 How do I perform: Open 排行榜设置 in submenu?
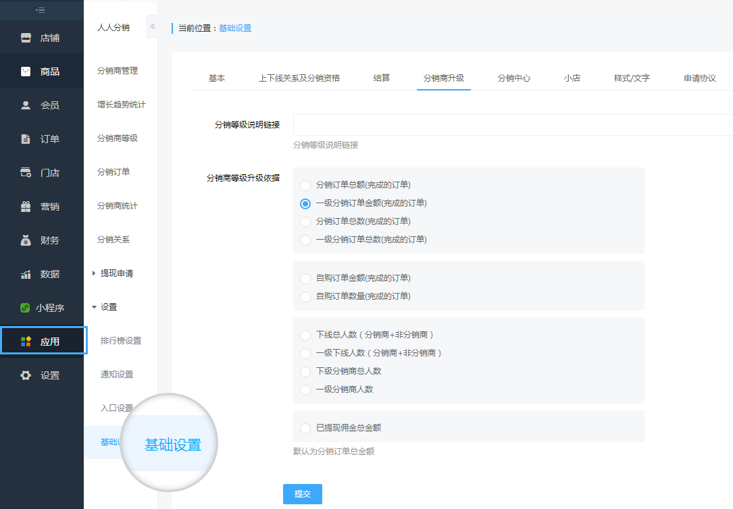pos(121,341)
